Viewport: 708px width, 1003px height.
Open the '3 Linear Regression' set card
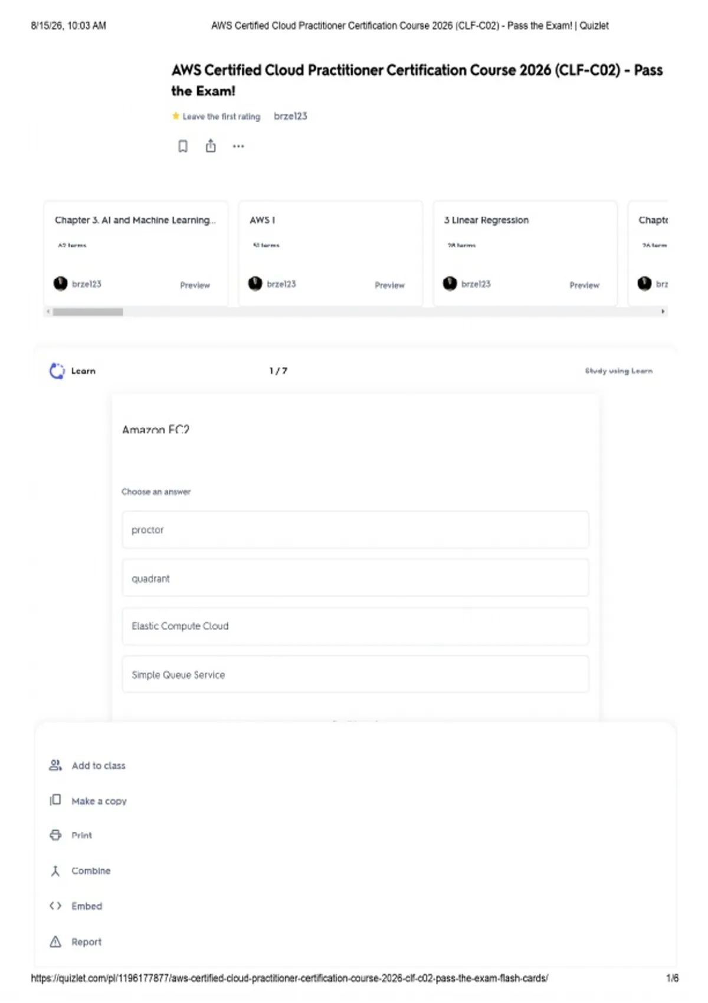tap(525, 254)
